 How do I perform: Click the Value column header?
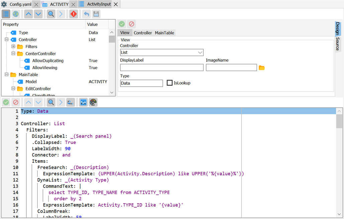[x=97, y=24]
